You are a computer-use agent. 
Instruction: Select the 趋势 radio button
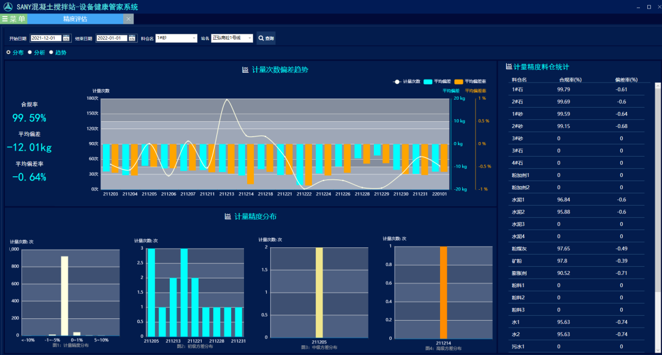(51, 53)
